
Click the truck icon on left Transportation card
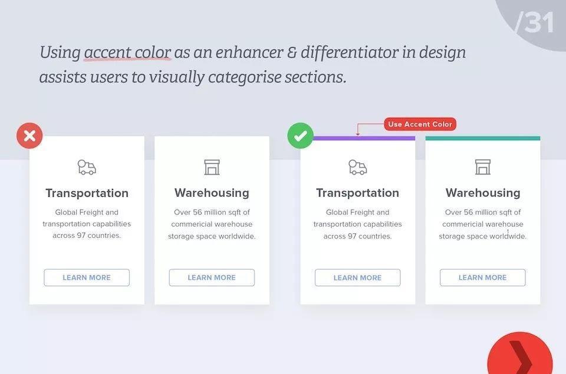(x=87, y=167)
